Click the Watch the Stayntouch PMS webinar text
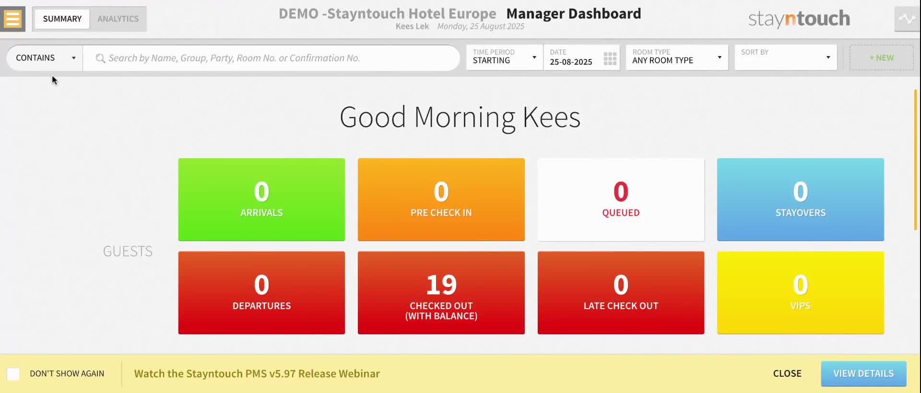The image size is (921, 393). pos(257,373)
